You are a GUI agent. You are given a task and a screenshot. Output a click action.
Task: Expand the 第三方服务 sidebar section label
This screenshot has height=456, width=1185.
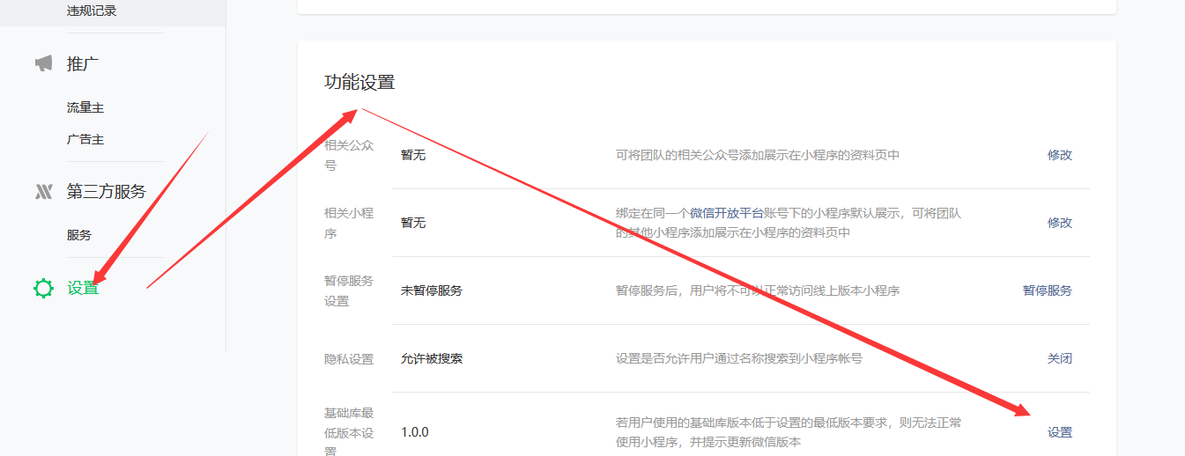pyautogui.click(x=106, y=192)
